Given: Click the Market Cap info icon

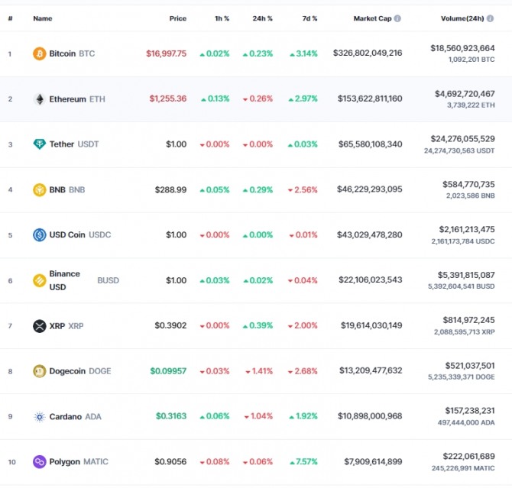Looking at the screenshot, I should 397,18.
